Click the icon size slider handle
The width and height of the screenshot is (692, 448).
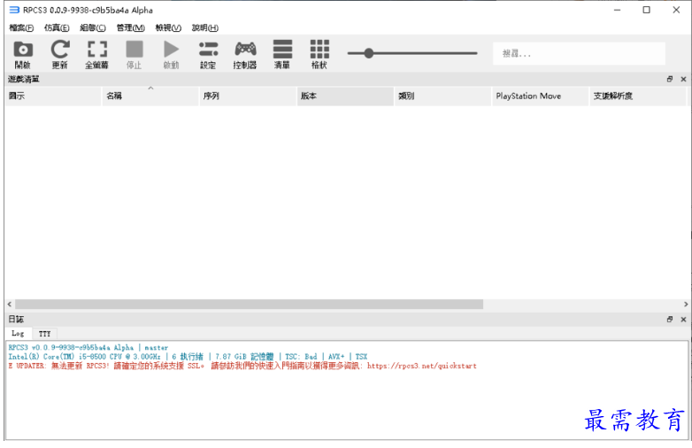coord(369,53)
